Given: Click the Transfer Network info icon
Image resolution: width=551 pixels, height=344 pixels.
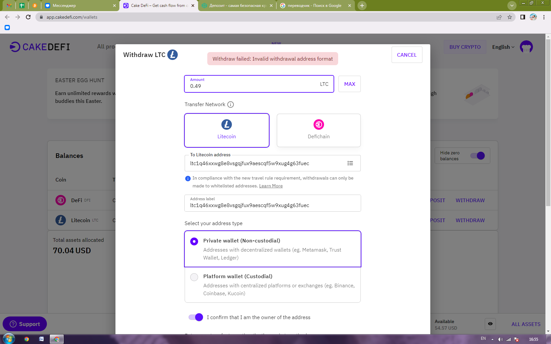Looking at the screenshot, I should (231, 105).
